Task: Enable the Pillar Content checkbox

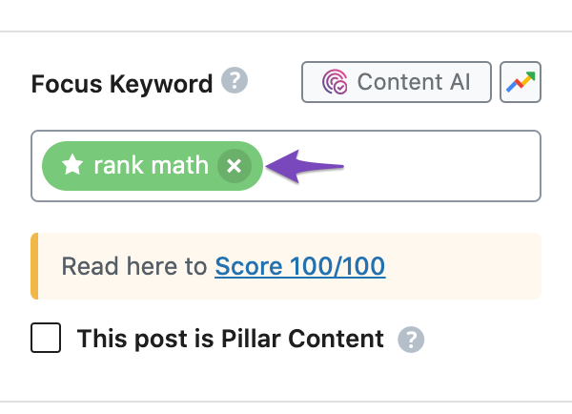Action: (x=46, y=338)
